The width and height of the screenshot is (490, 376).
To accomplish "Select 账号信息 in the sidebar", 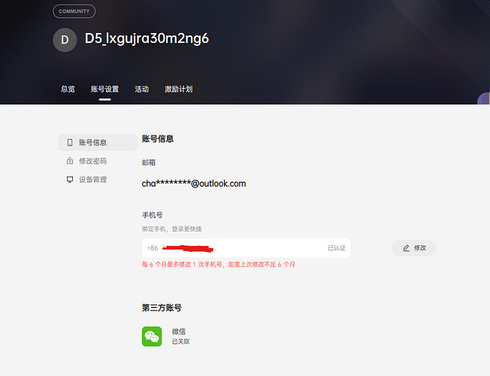I will click(x=92, y=142).
